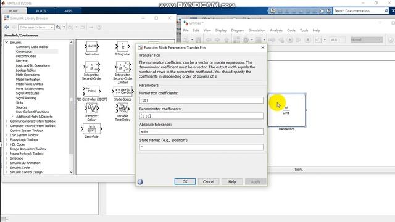The width and height of the screenshot is (395, 222).
Task: Click the Library Browser search binoculars icon
Action: pyautogui.click(x=59, y=27)
